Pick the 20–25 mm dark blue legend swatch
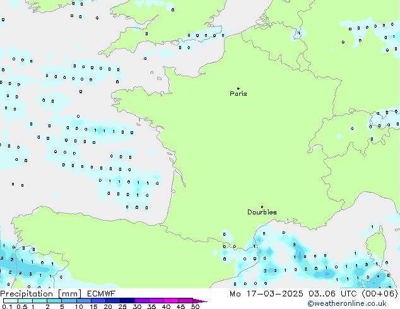Viewport: 400px width, 309px height. [x=112, y=301]
